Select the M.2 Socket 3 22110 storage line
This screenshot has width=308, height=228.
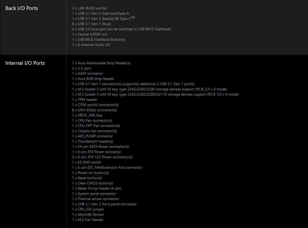(x=155, y=95)
